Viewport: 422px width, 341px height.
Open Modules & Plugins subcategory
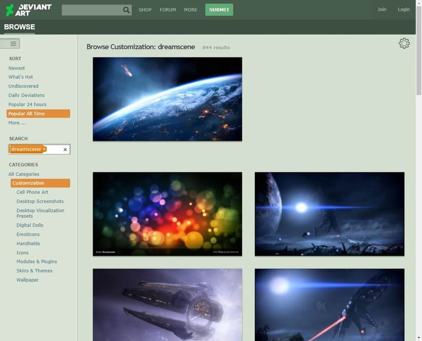pos(37,262)
